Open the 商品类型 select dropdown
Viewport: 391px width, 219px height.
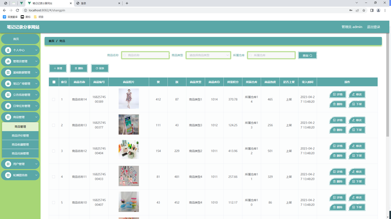pyautogui.click(x=208, y=55)
